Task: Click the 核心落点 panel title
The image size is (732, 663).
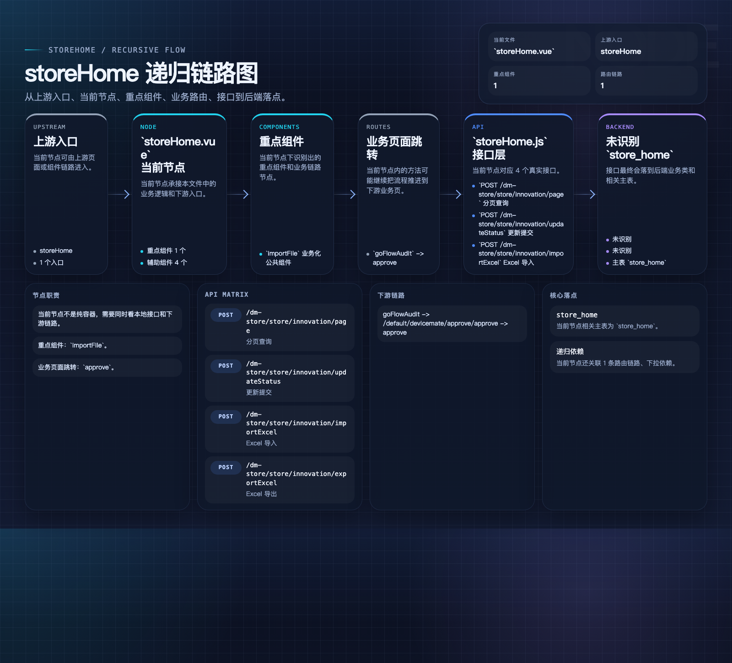Action: pyautogui.click(x=563, y=295)
